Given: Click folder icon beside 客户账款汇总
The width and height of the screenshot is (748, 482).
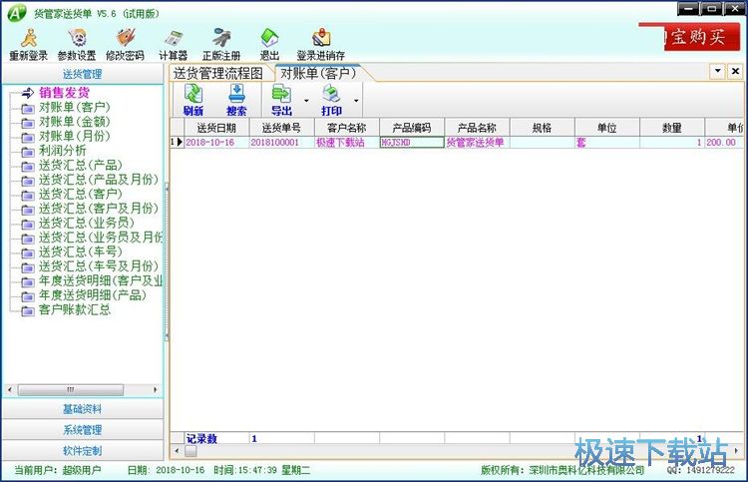Looking at the screenshot, I should [28, 311].
